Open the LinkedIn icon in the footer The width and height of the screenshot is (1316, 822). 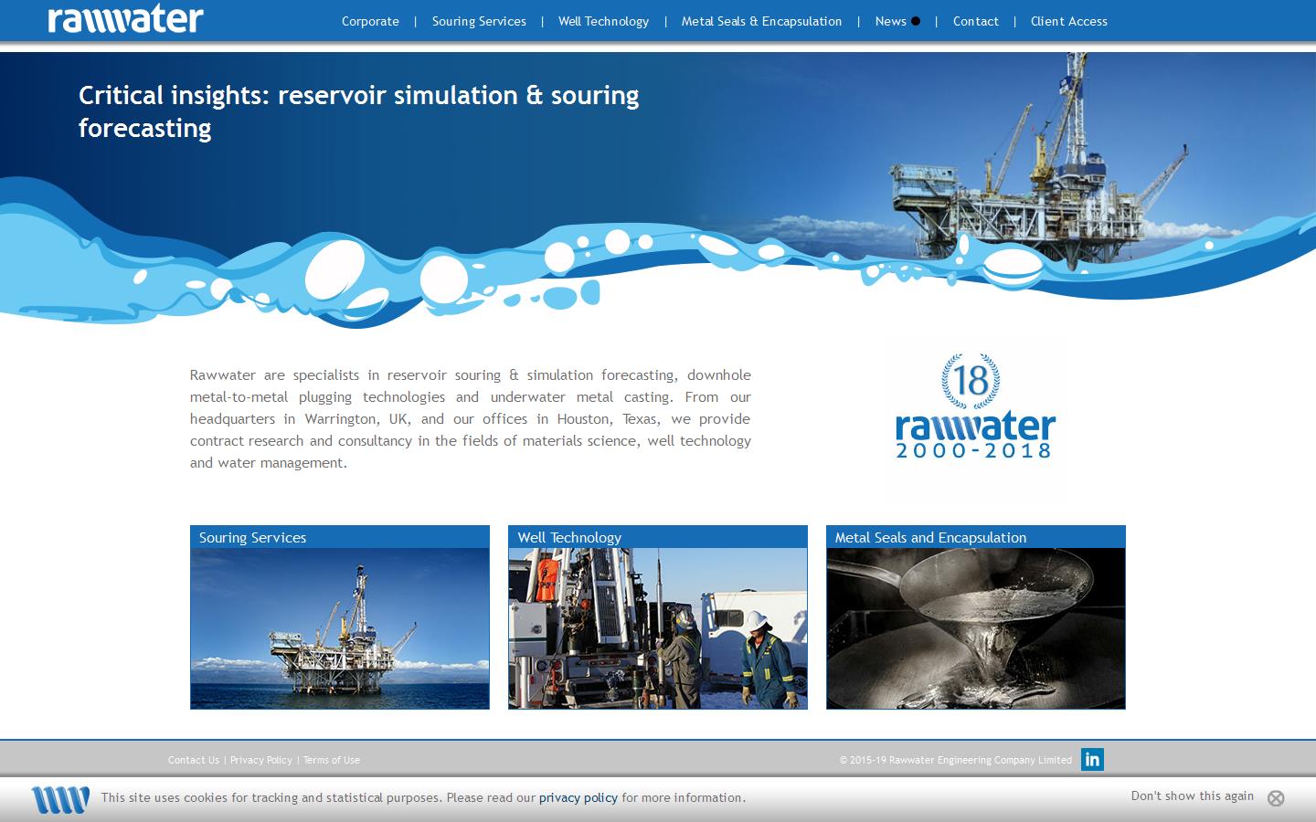point(1092,759)
